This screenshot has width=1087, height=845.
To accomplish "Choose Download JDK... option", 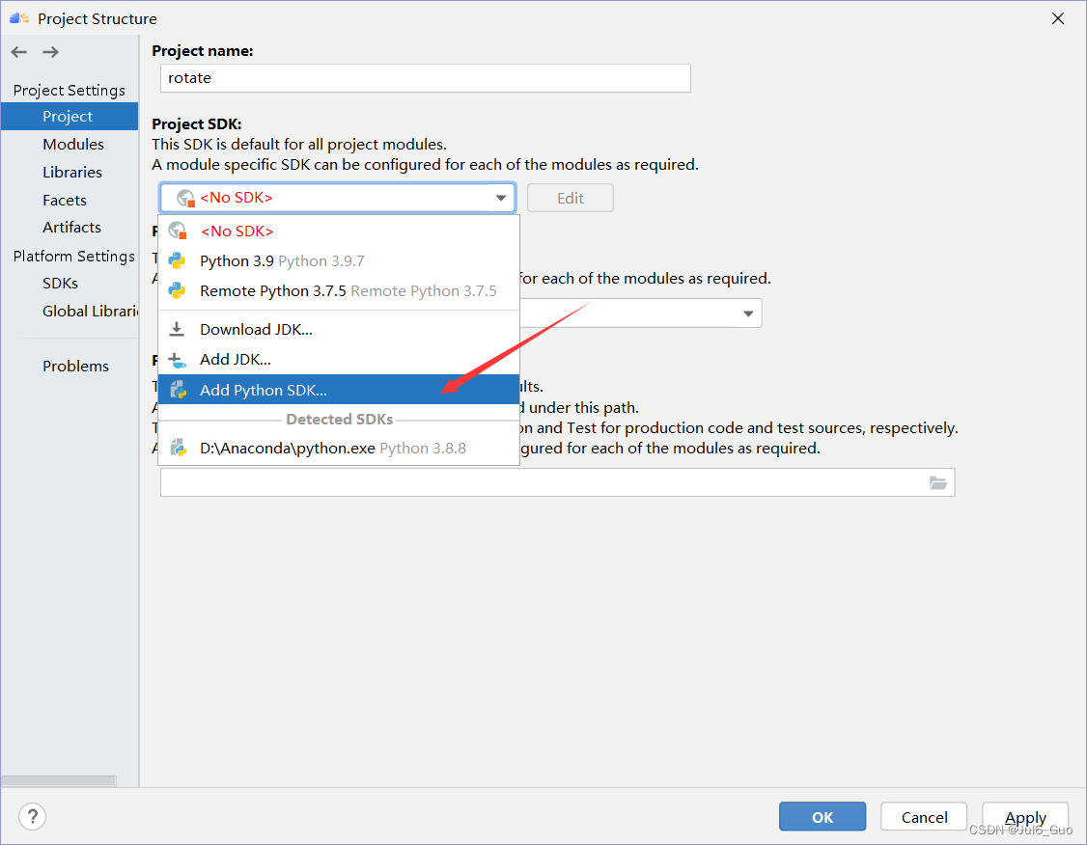I will pos(338,330).
